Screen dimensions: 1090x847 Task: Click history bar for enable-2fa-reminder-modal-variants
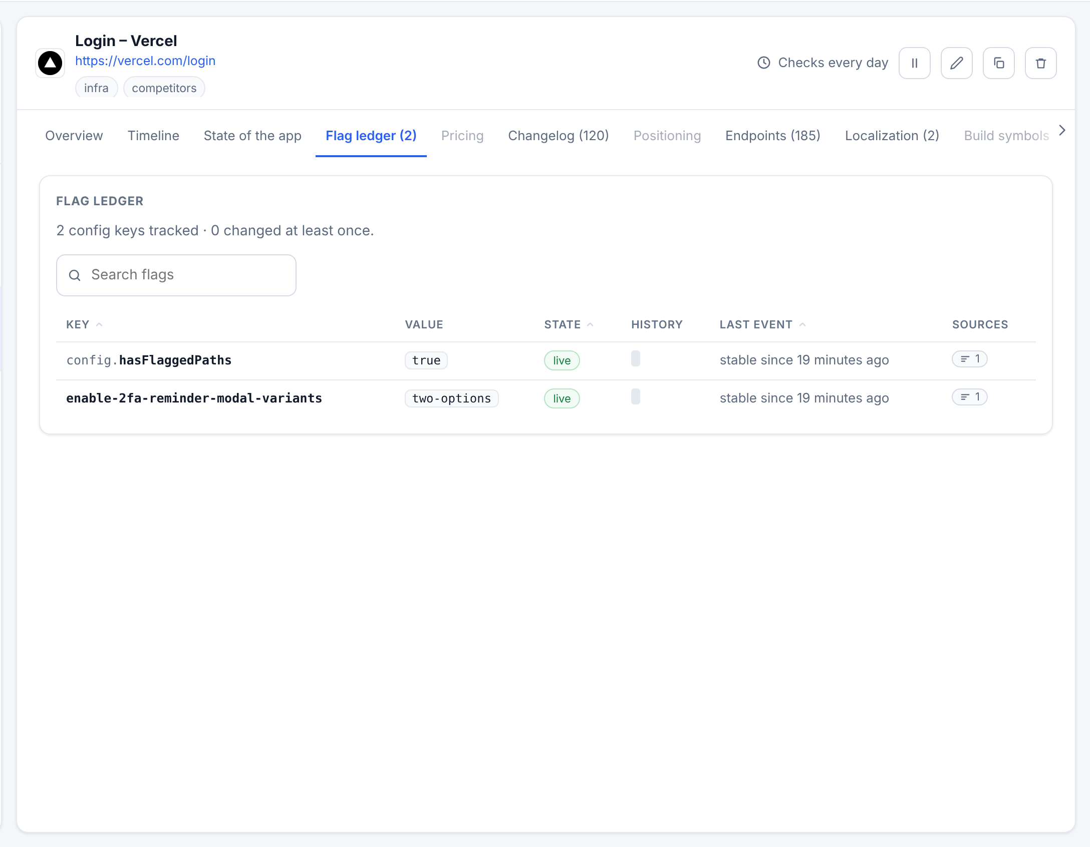[635, 396]
